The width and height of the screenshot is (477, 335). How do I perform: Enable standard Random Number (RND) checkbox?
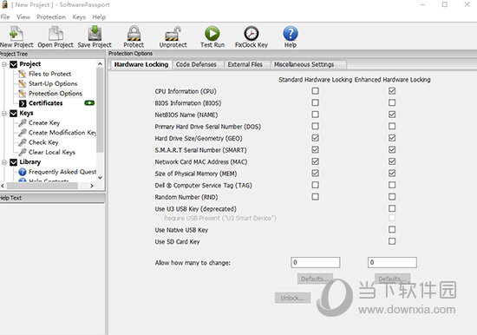[x=315, y=197]
